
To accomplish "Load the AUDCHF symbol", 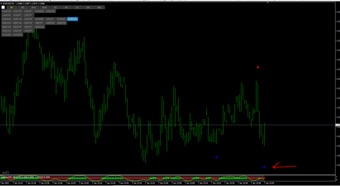I will click(17, 11).
